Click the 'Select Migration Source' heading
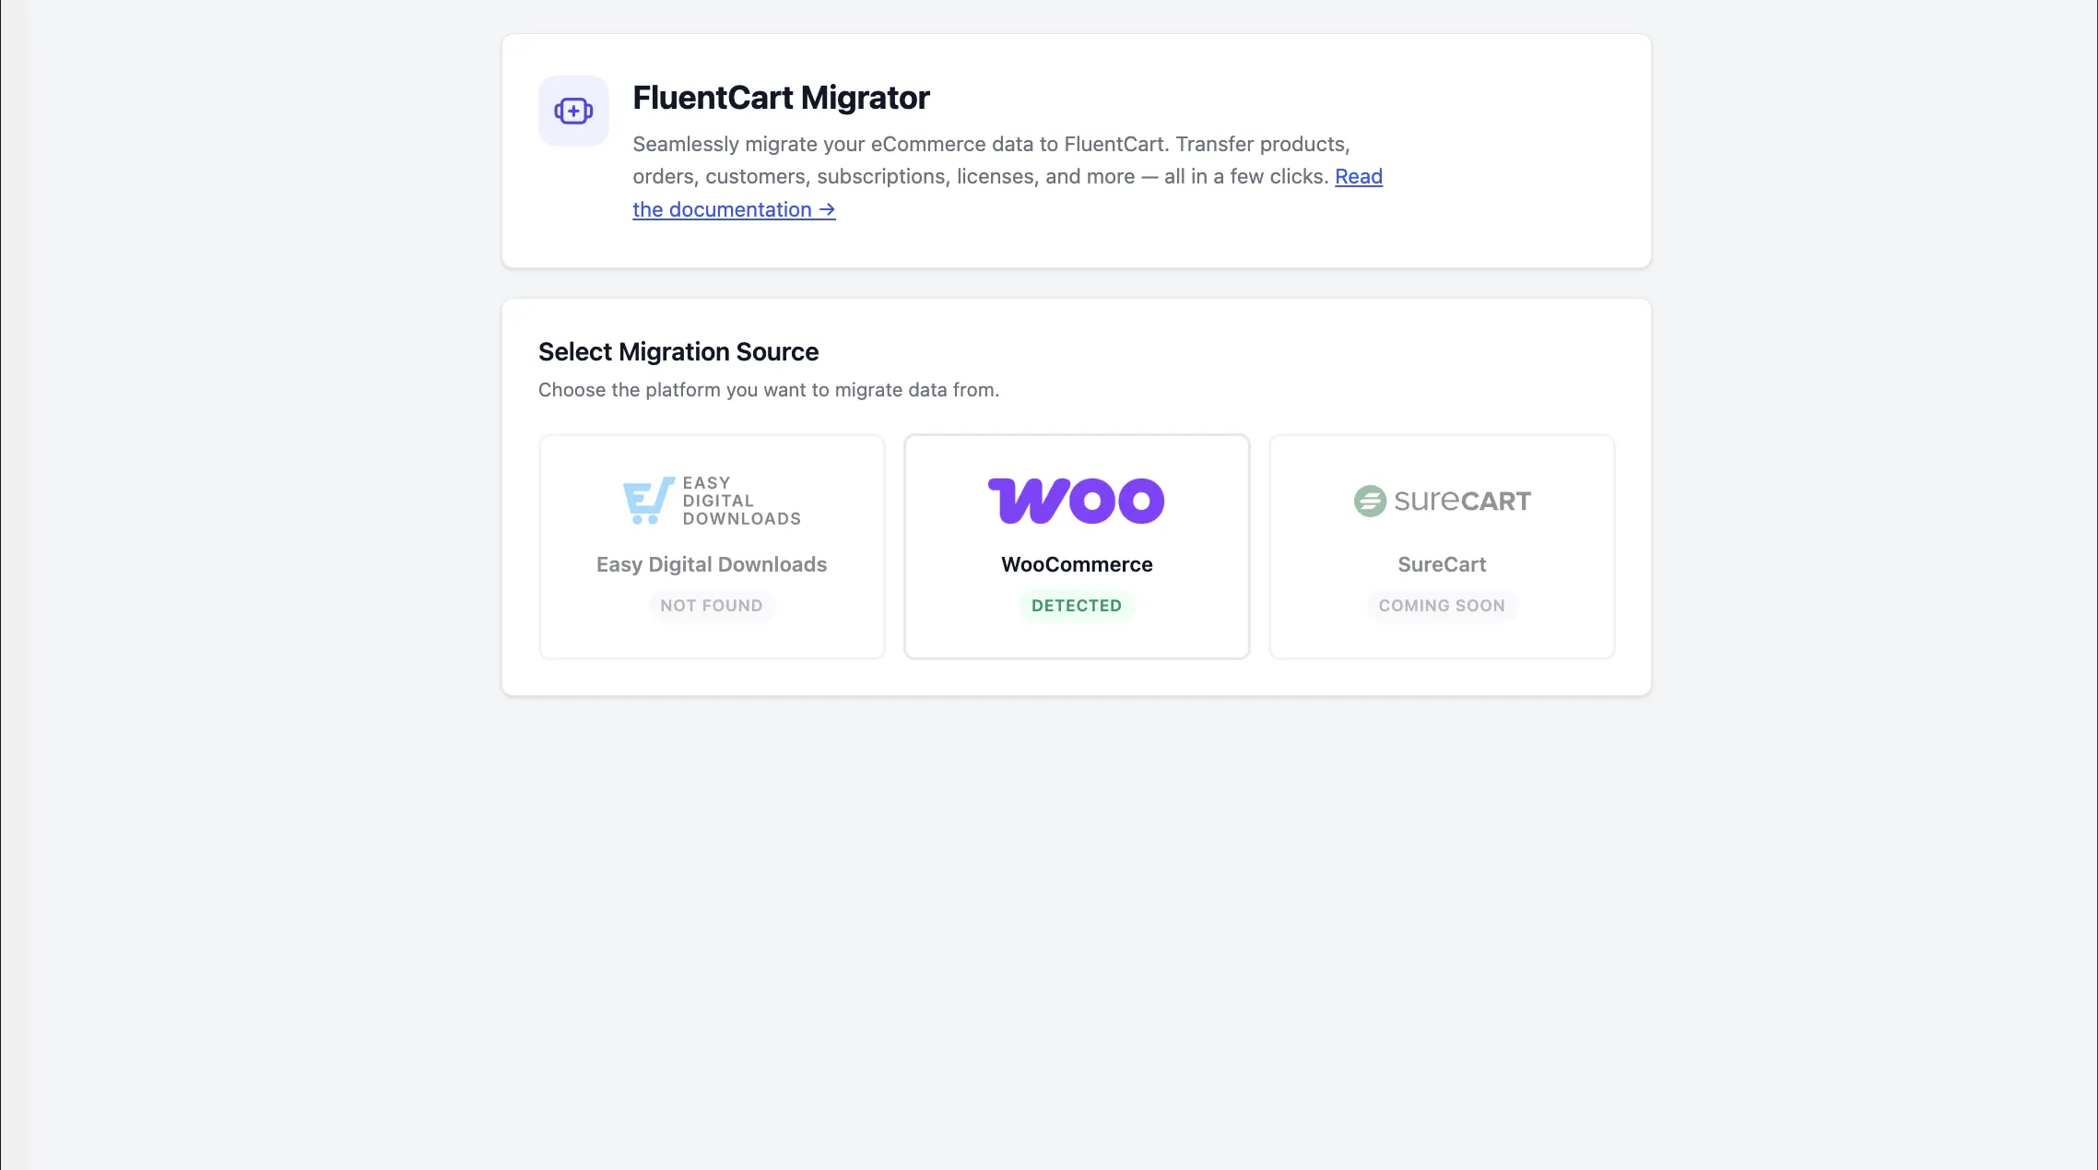Viewport: 2098px width, 1170px height. coord(678,352)
